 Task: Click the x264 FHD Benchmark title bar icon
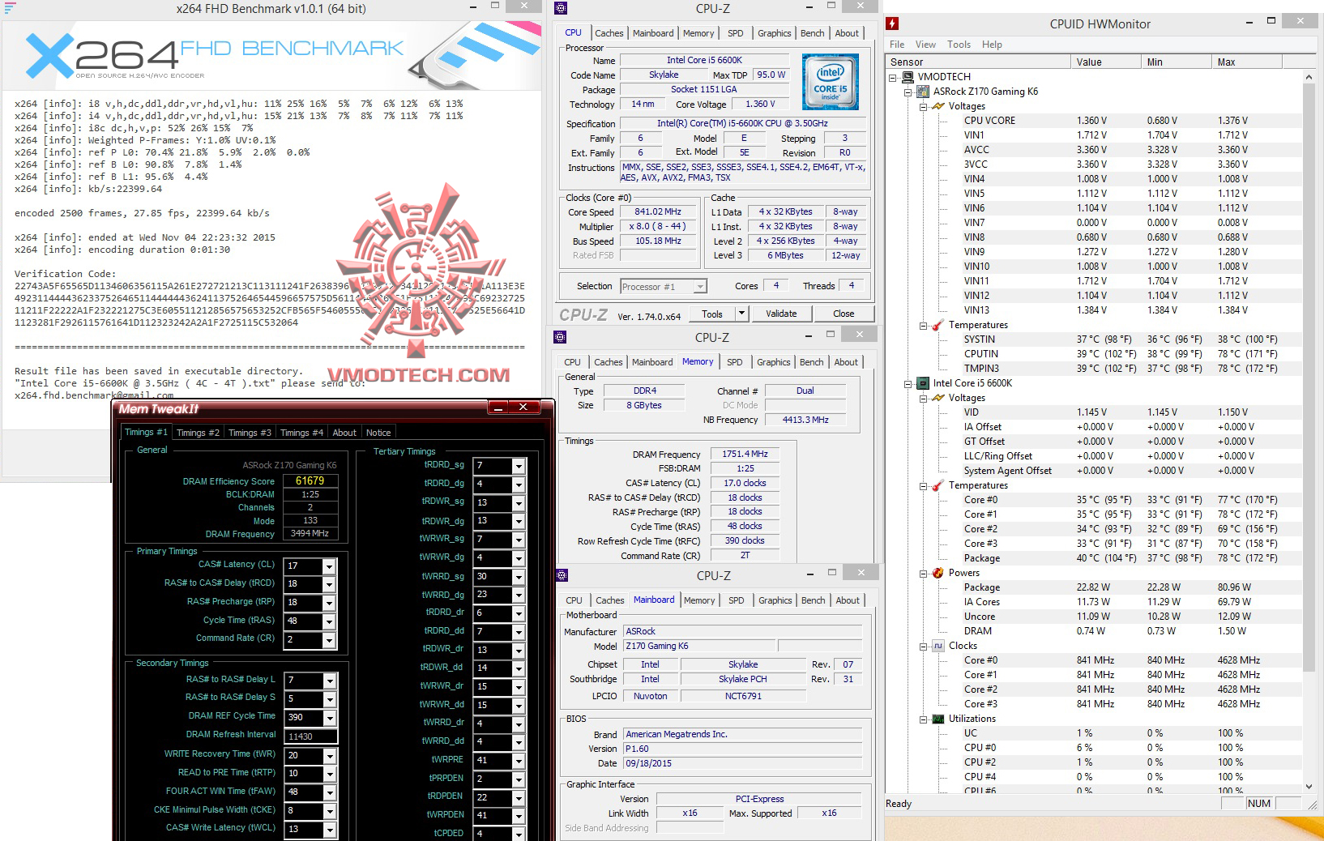click(x=8, y=8)
